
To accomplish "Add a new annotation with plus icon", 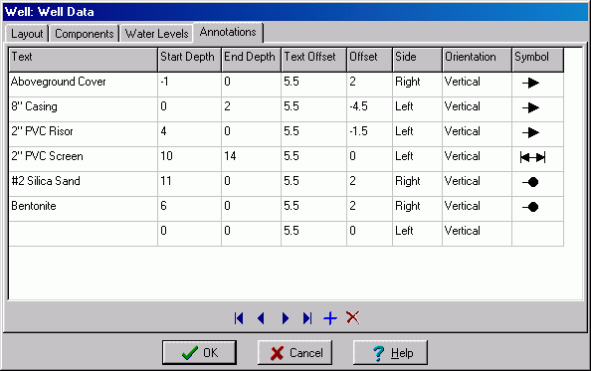I will (330, 318).
